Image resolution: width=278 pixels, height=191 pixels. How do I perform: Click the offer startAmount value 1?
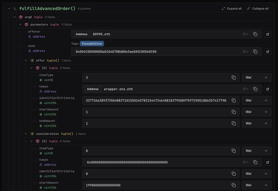tap(87, 112)
